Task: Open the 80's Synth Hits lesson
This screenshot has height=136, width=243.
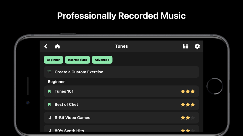Action: 121,129
